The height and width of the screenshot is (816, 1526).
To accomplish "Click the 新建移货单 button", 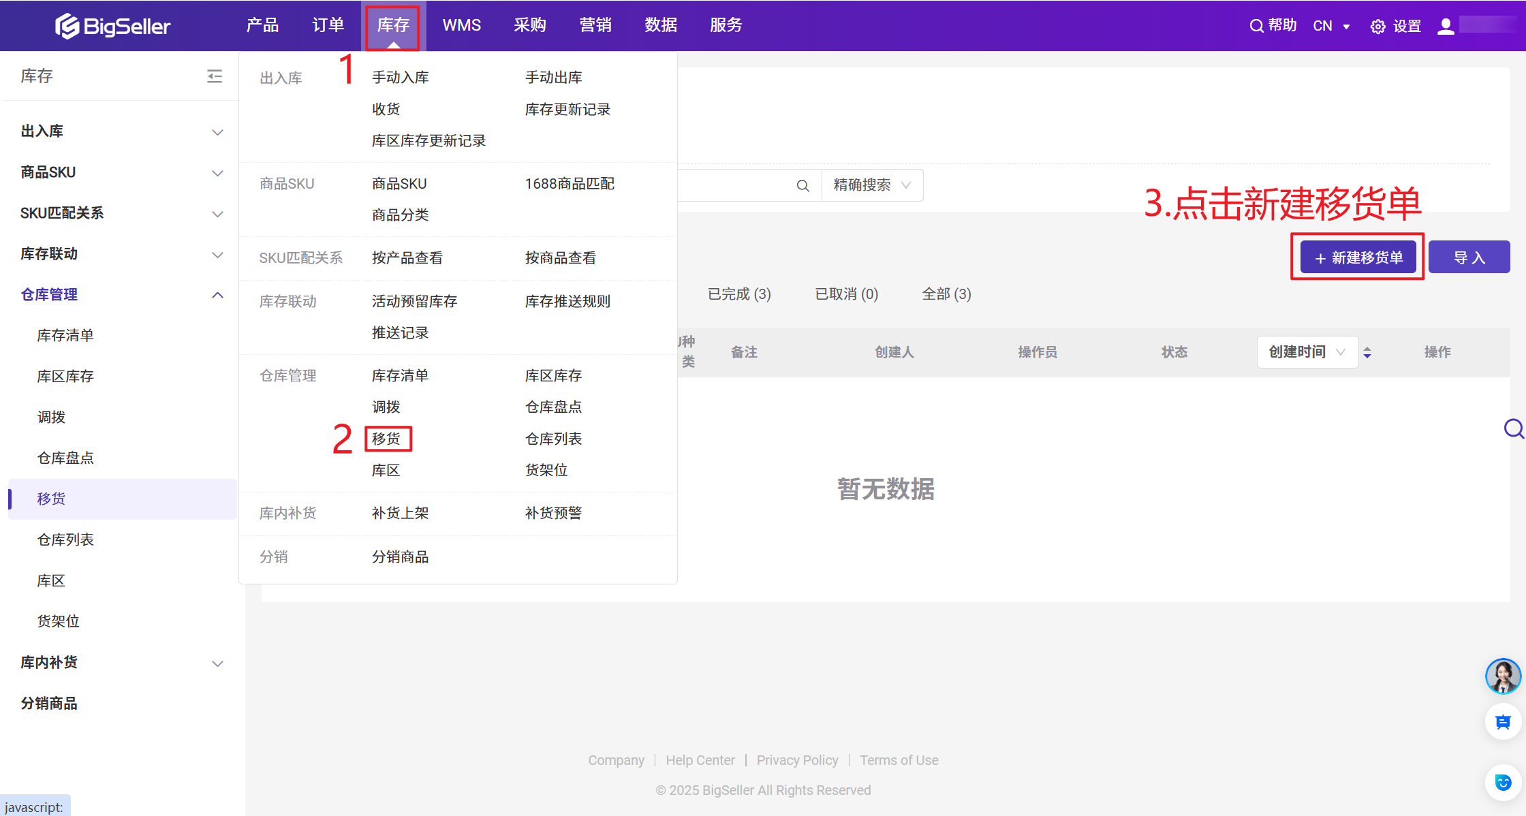I will 1358,257.
